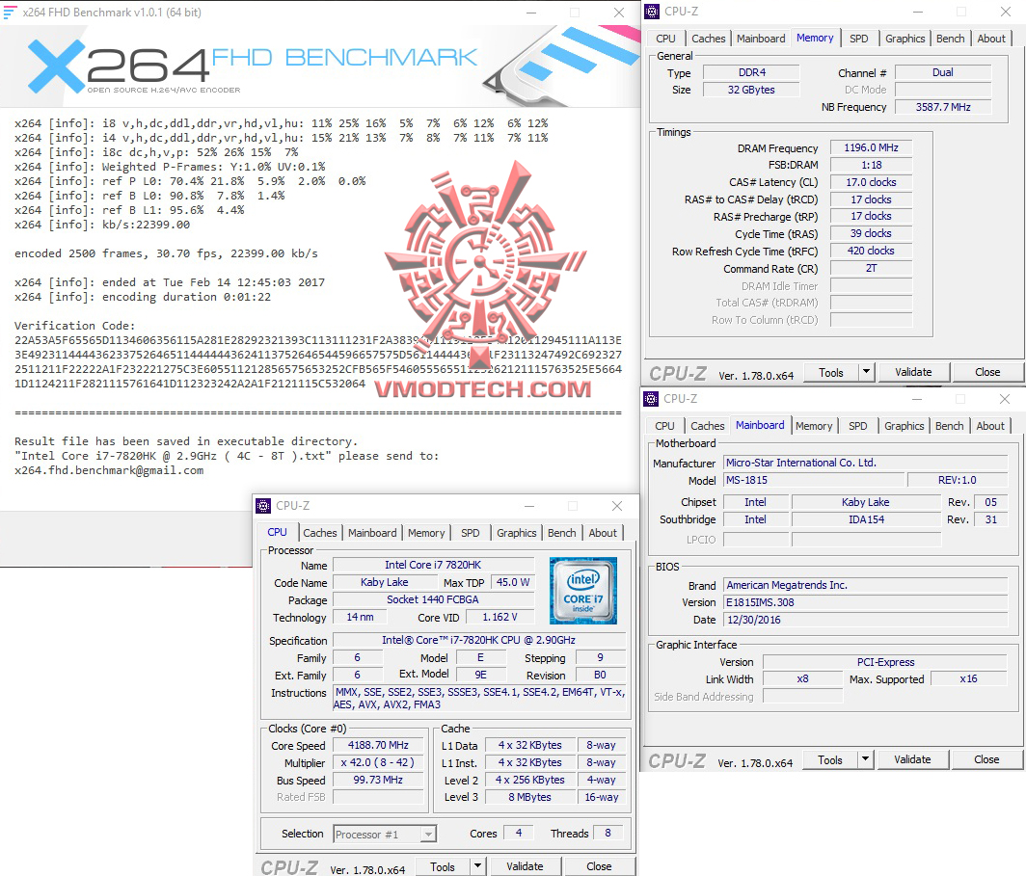Open About tab in Memory CPU-Z window

tap(991, 39)
